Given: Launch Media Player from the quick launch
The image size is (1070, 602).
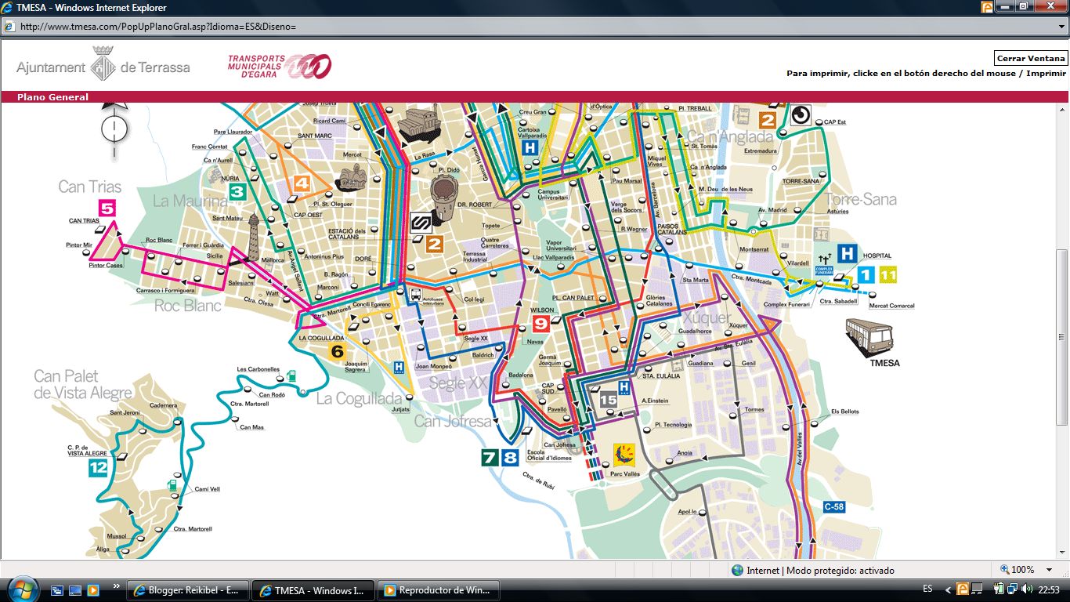Looking at the screenshot, I should point(92,590).
